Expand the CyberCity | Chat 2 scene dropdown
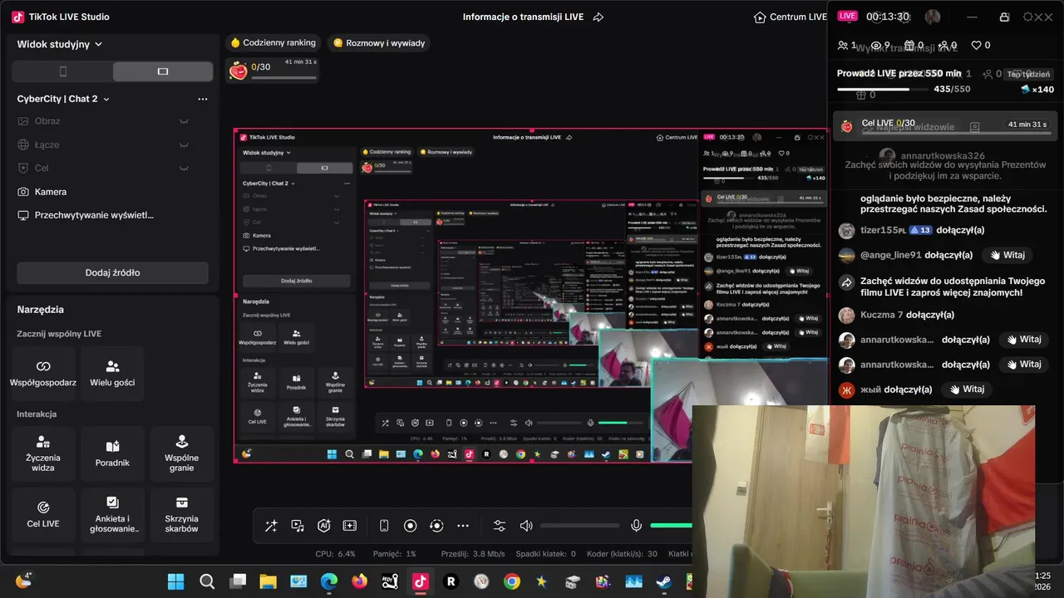Viewport: 1064px width, 598px height. [x=63, y=99]
